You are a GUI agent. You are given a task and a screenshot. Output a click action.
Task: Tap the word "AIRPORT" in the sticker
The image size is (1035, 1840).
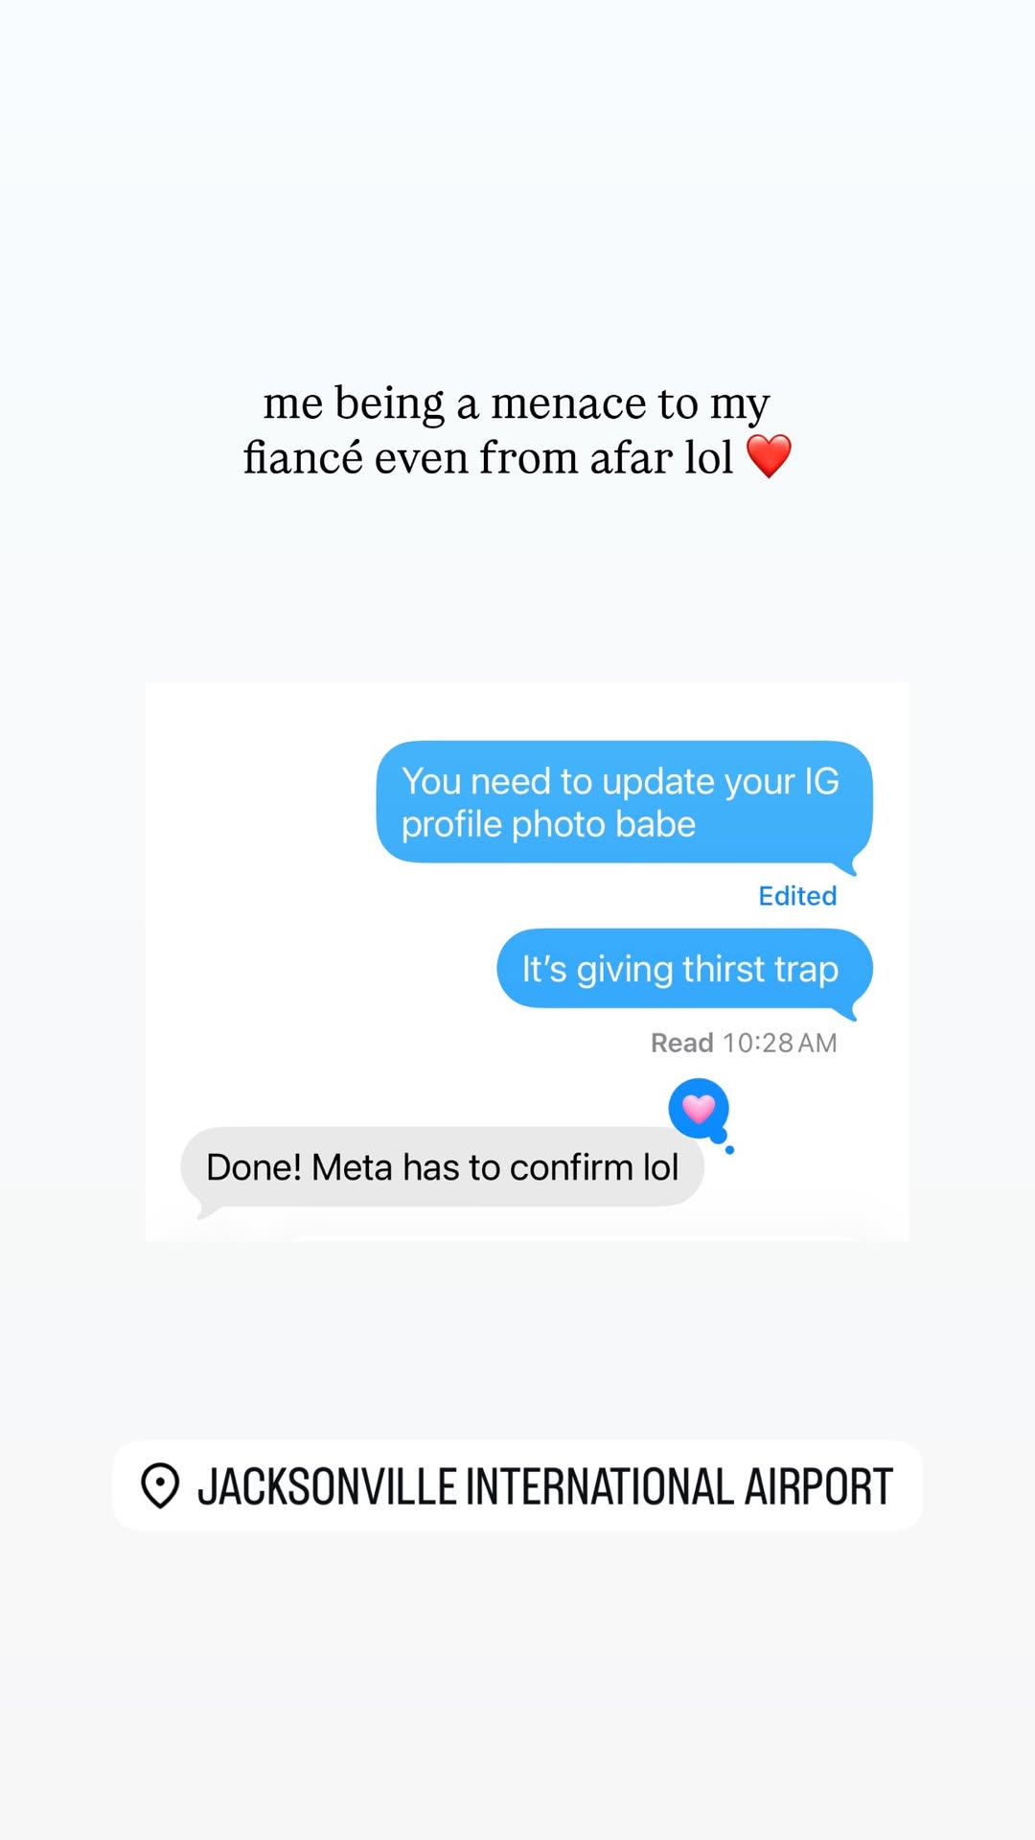tap(818, 1487)
